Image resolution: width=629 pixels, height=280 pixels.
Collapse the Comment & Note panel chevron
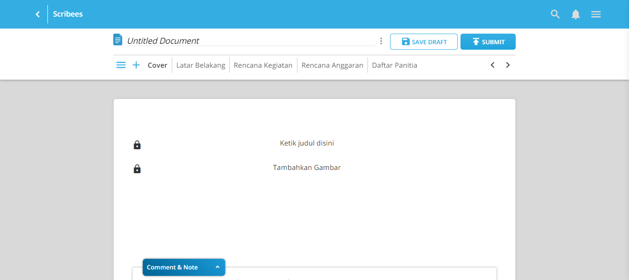217,267
